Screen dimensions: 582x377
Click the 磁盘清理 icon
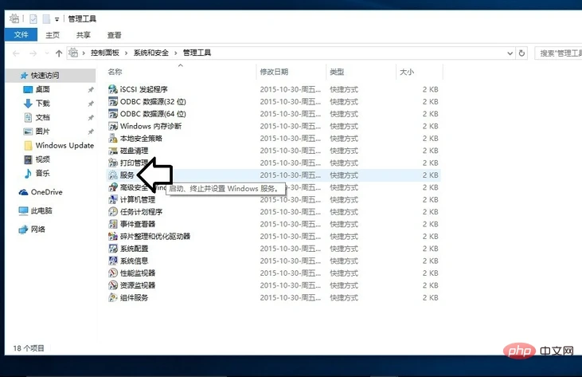click(113, 151)
